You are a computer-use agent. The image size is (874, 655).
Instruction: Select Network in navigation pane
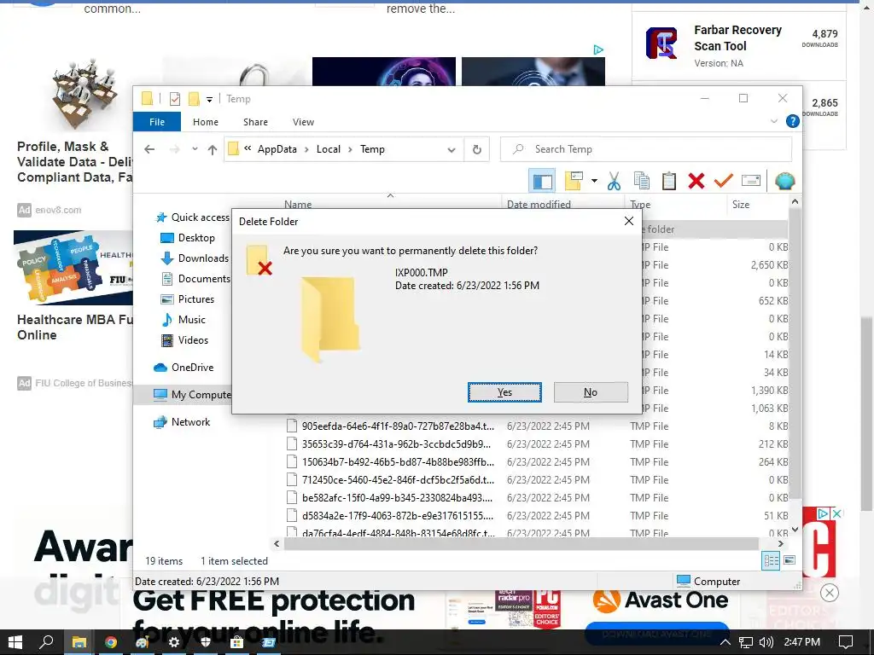click(x=182, y=422)
